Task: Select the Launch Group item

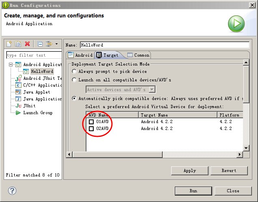Action: [x=37, y=113]
